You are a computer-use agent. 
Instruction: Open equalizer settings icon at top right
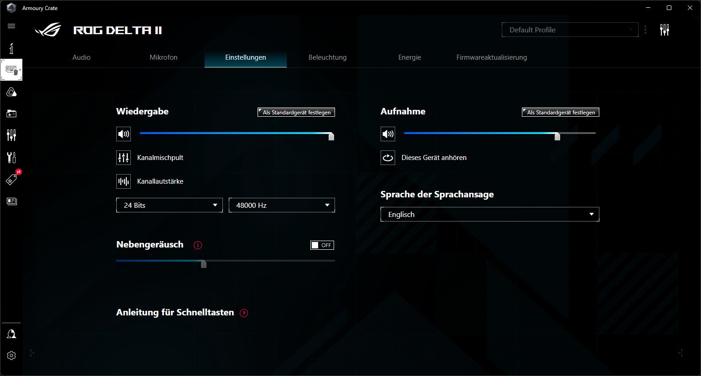665,30
